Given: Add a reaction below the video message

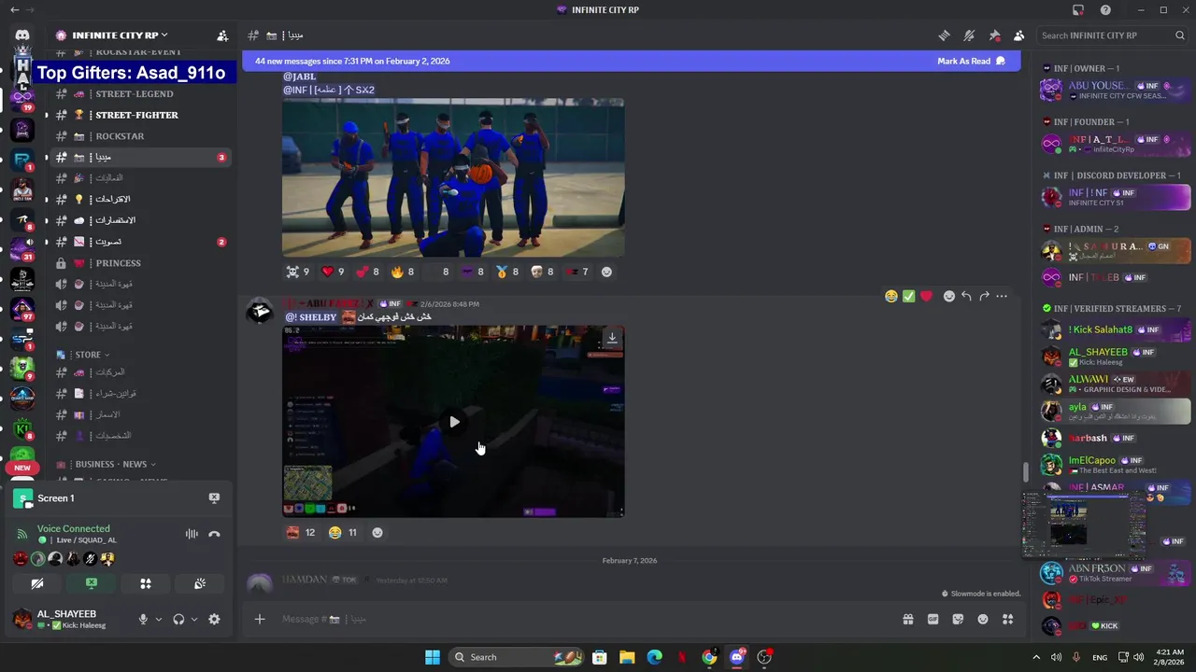Looking at the screenshot, I should [377, 532].
